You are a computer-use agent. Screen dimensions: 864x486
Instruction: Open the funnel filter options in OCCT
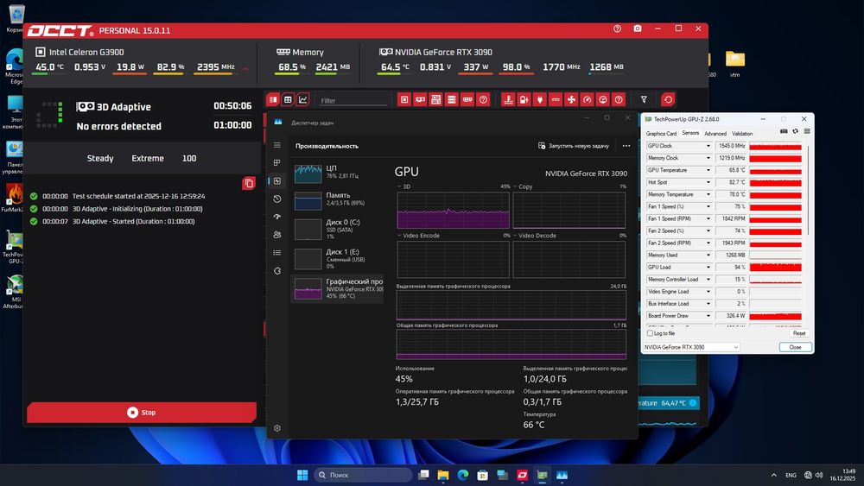(644, 99)
